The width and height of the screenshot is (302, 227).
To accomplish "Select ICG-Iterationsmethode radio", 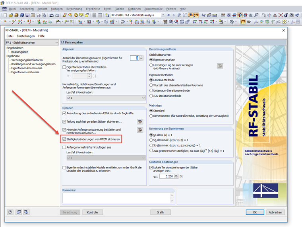I will [x=151, y=96].
